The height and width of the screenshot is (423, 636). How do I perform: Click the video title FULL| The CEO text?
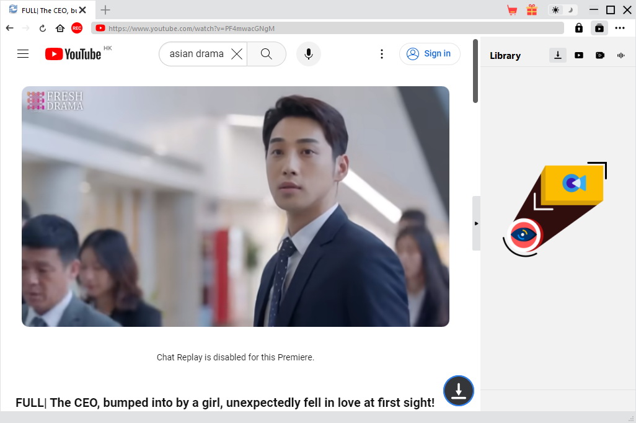(x=225, y=403)
